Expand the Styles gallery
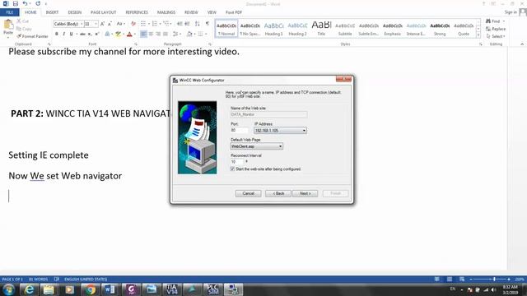Image resolution: width=527 pixels, height=296 pixels. point(478,35)
